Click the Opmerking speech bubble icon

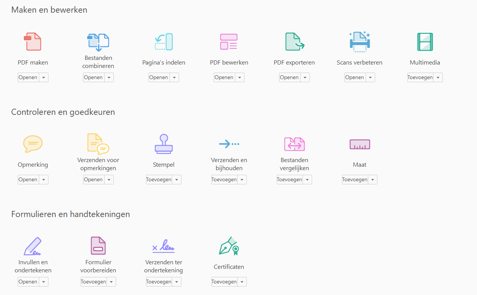click(x=33, y=144)
